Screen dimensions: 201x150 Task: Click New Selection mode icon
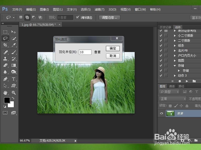click(x=21, y=17)
